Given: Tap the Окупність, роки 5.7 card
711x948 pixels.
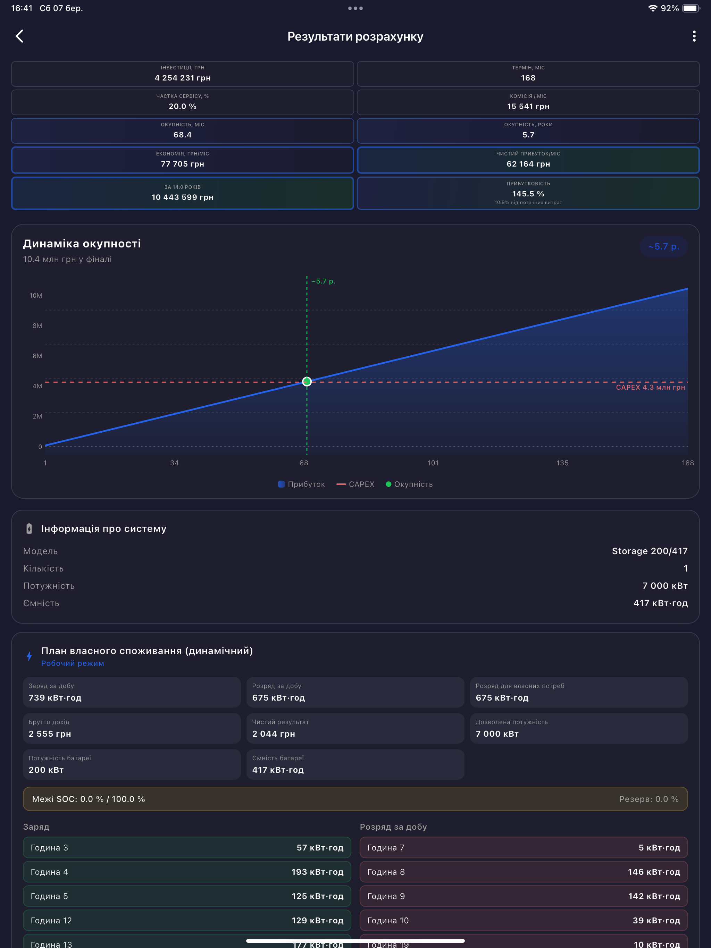Looking at the screenshot, I should [528, 131].
